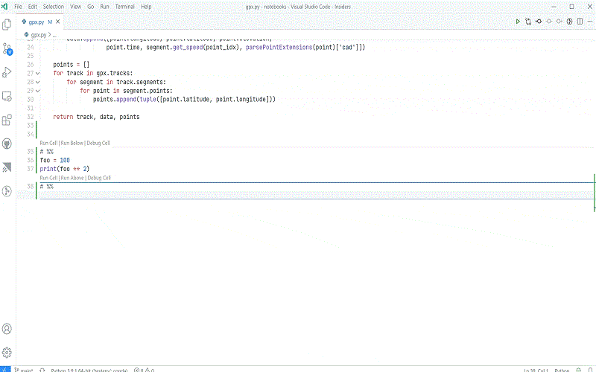Screen dimensions: 596x372
Task: Click Run Below above line 35
Action: pos(72,143)
